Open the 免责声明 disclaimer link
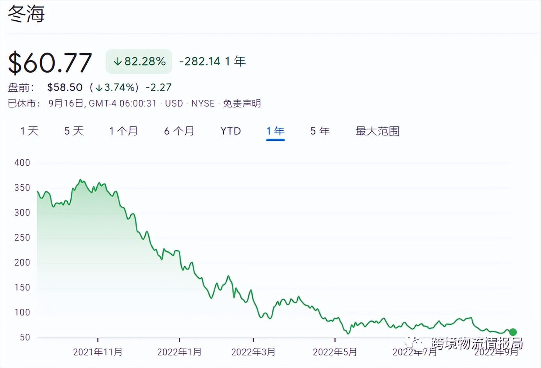This screenshot has height=368, width=541. tap(242, 104)
